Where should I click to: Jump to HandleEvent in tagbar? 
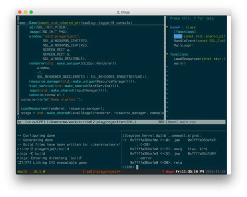(x=200, y=41)
